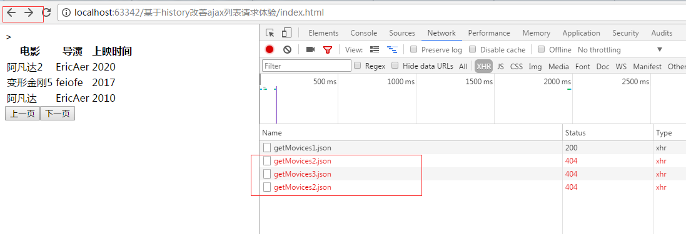Click the browser back arrow
The height and width of the screenshot is (234, 686).
(11, 12)
